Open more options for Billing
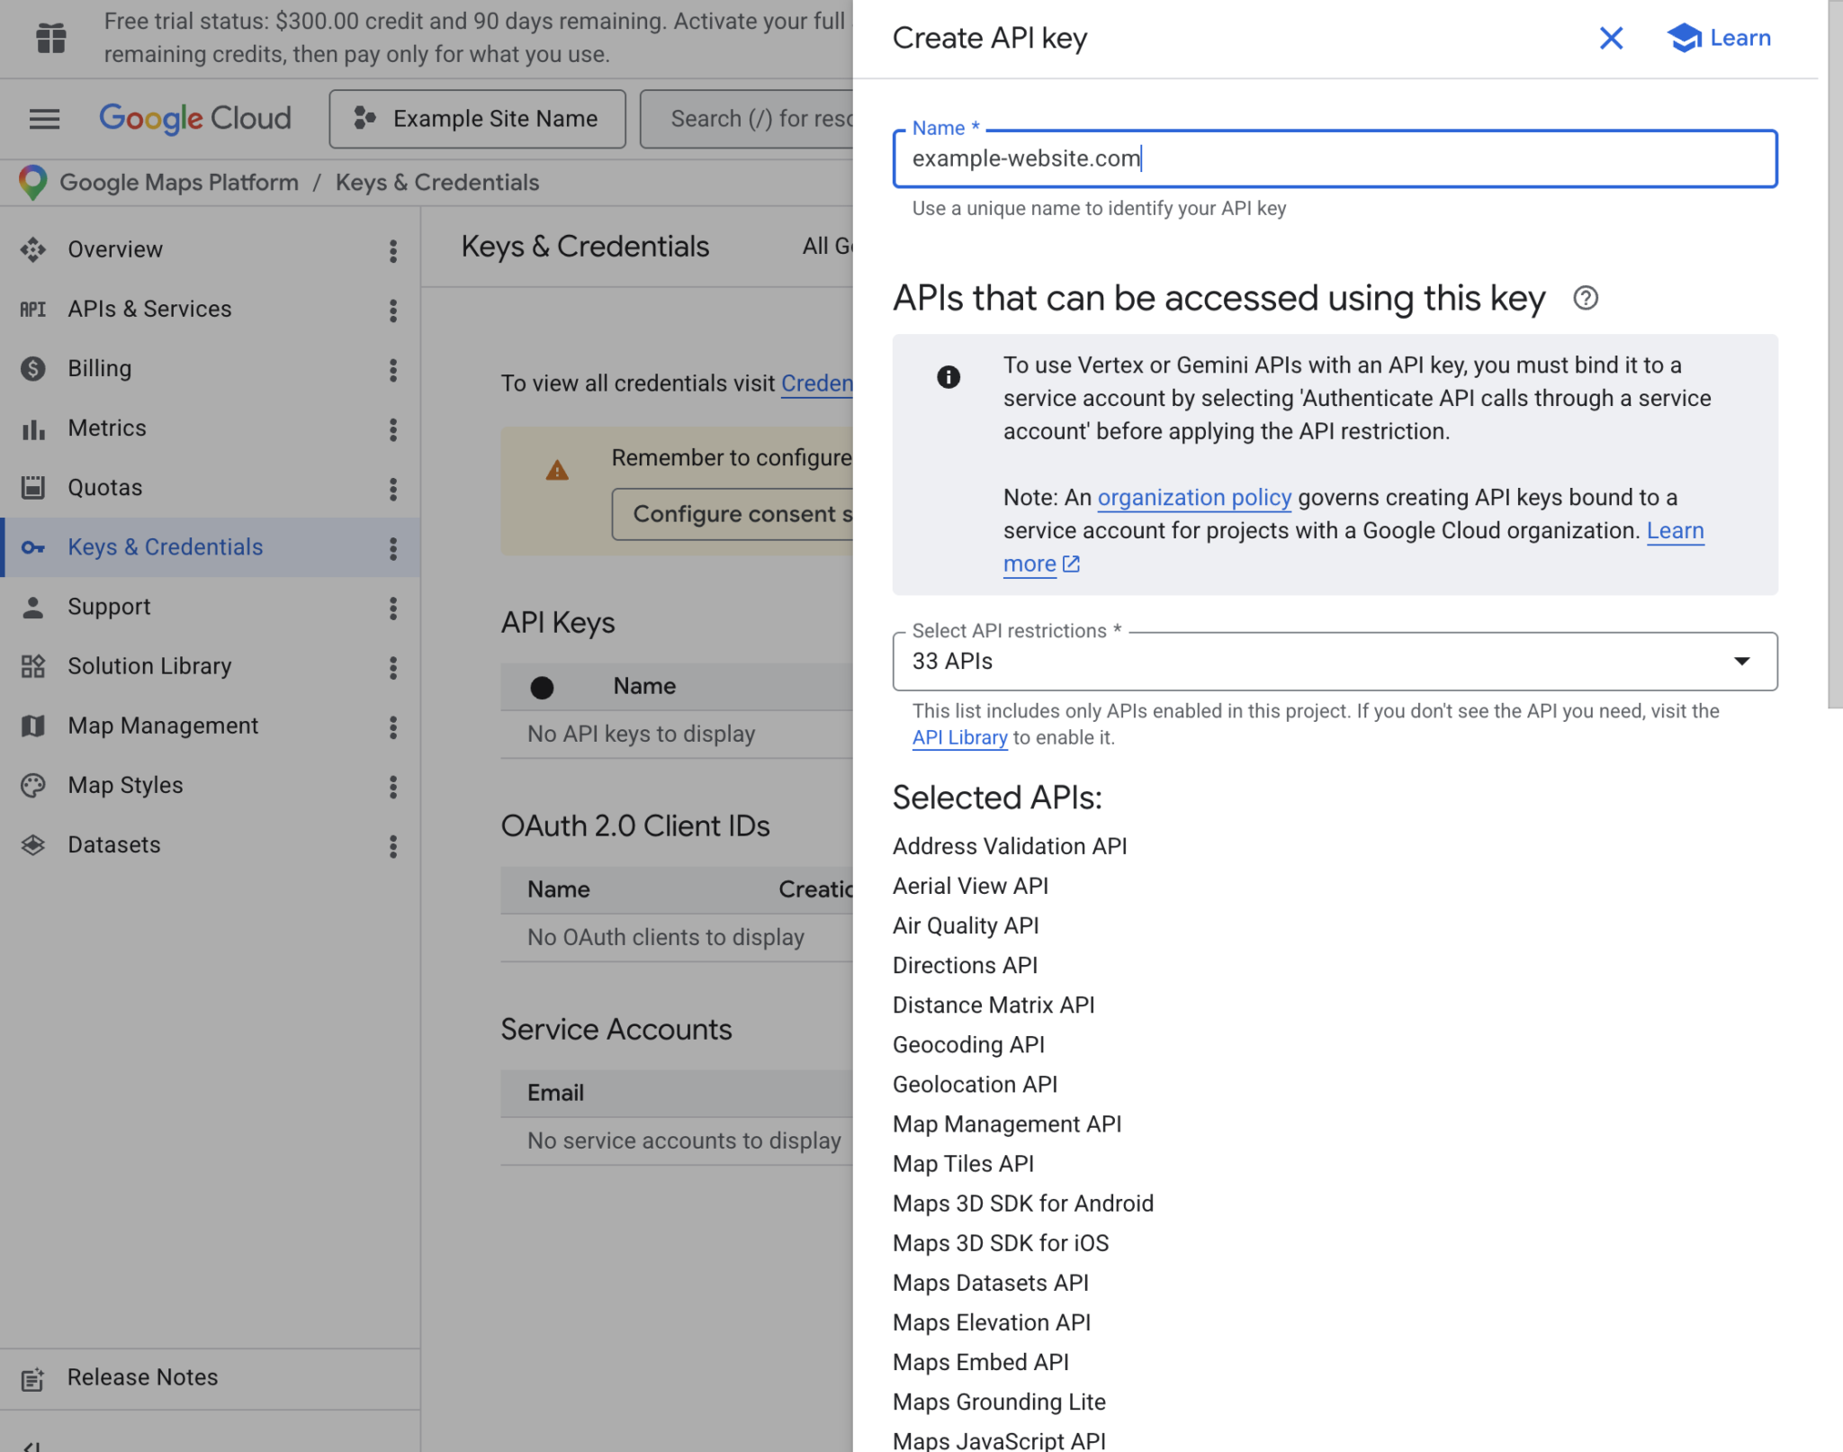This screenshot has width=1843, height=1452. click(393, 370)
